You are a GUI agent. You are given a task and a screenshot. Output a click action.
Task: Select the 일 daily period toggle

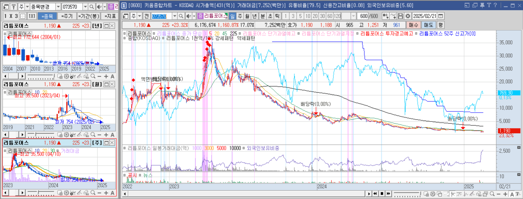coord(233,16)
